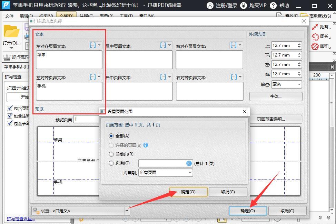
Task: Click the center footer macro insert icon
Action: (x=163, y=77)
